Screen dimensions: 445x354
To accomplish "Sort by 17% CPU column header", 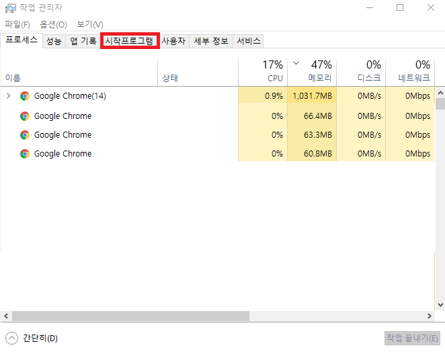I will coord(263,72).
